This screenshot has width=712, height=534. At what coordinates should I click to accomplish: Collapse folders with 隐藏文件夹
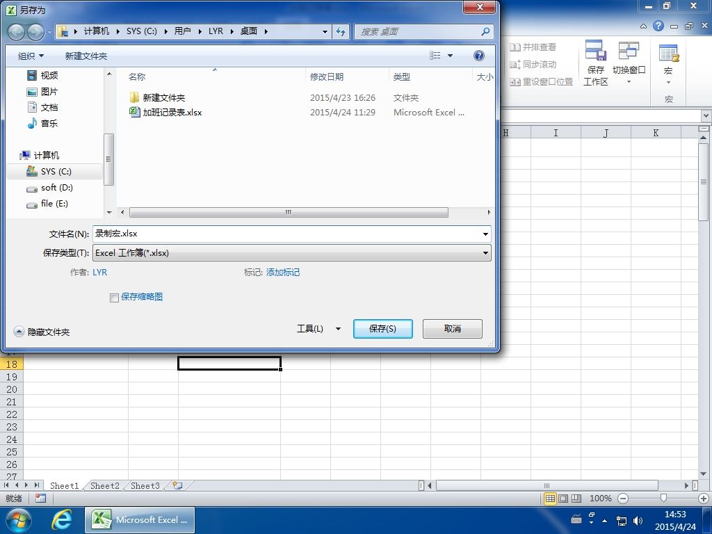pos(42,332)
